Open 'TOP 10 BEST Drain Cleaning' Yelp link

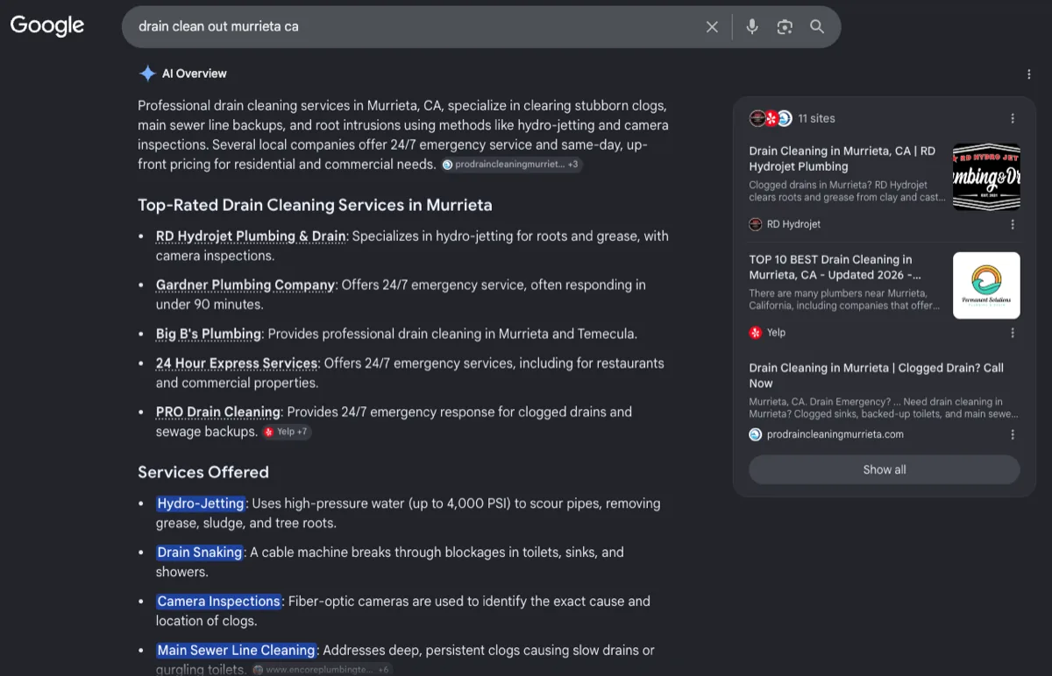(x=835, y=267)
